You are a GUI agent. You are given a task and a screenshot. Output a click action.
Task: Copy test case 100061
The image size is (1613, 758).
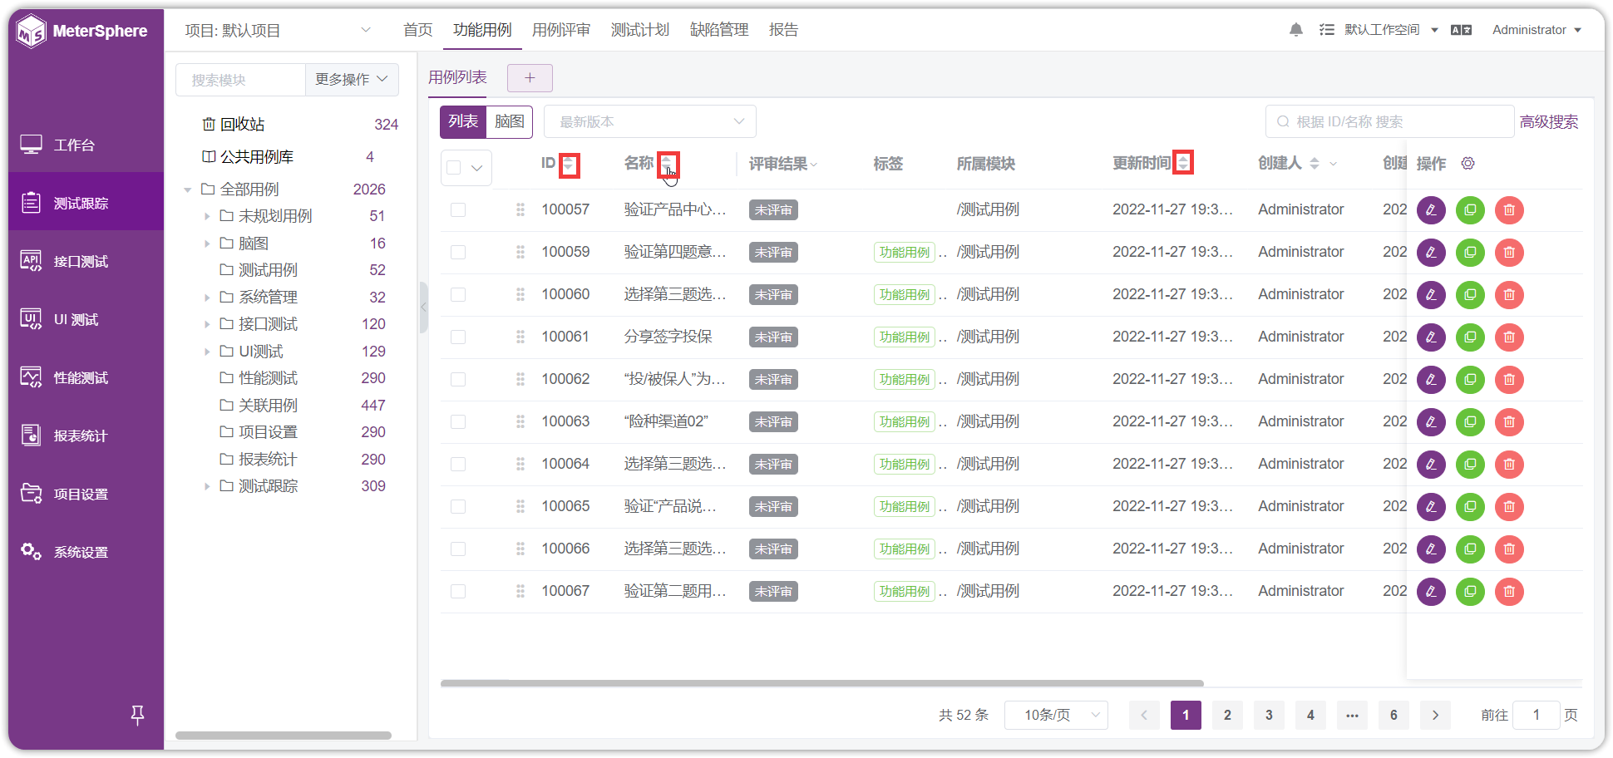[x=1470, y=337]
